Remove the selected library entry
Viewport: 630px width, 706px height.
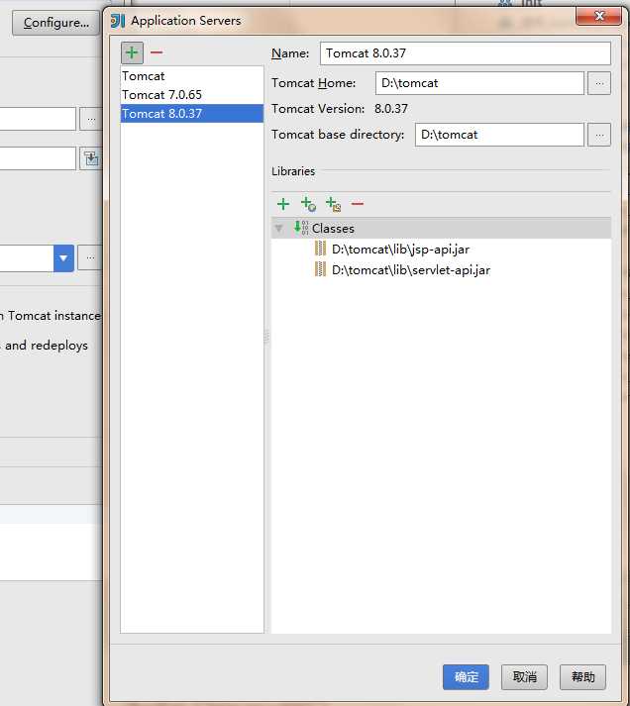(358, 204)
